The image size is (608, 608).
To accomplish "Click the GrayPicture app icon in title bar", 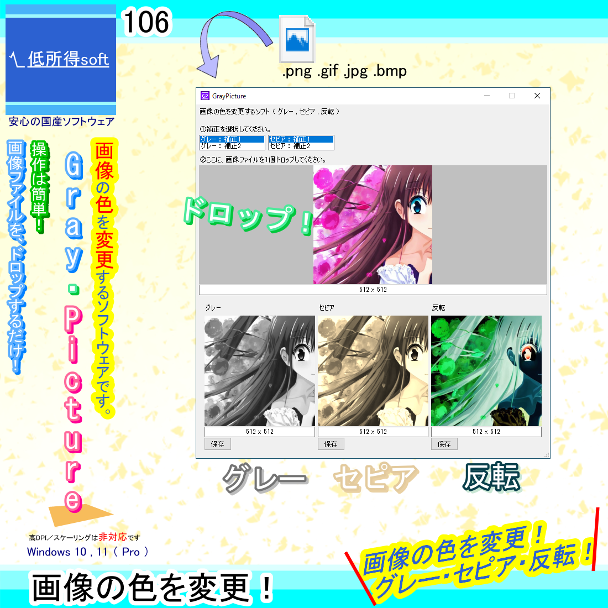I will (x=205, y=96).
